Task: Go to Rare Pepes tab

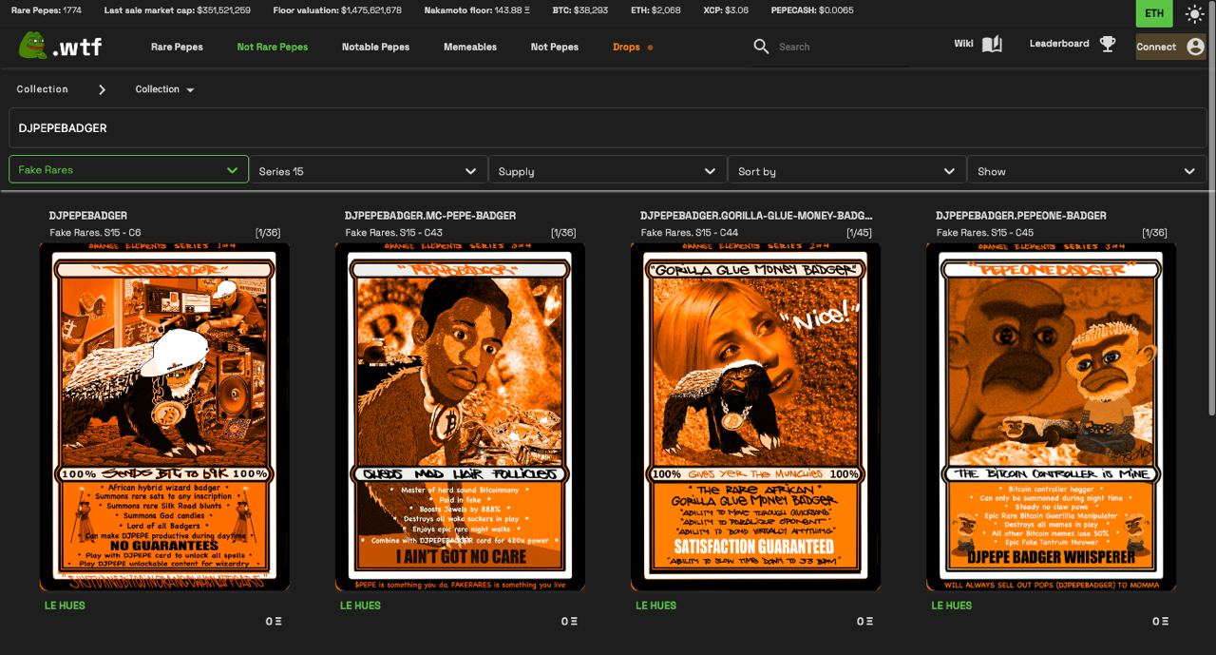Action: (177, 47)
